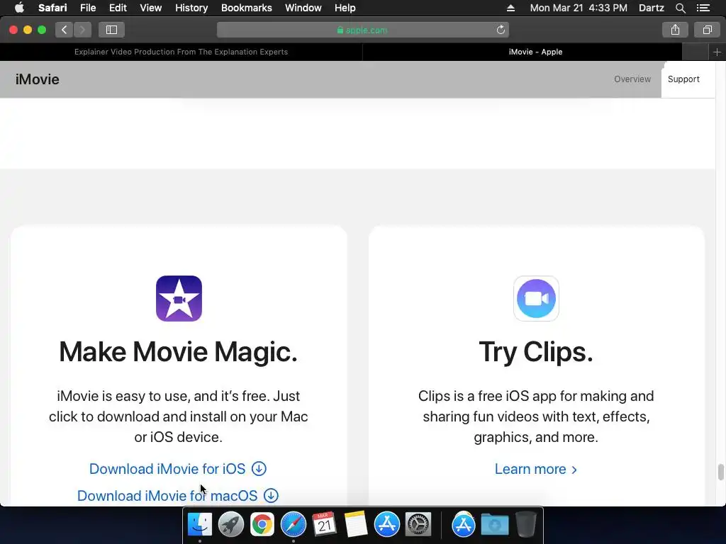
Task: Click the purple iMovie star app icon
Action: tap(179, 298)
